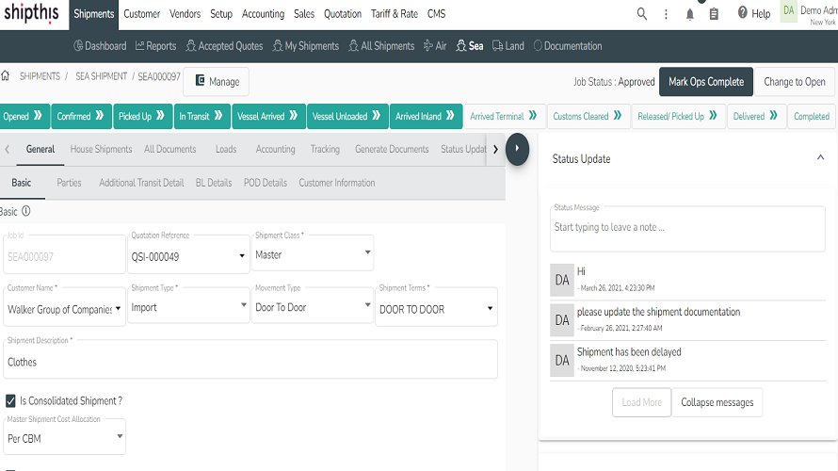Go to home via breadcrumb house icon
This screenshot has width=838, height=471.
point(6,75)
